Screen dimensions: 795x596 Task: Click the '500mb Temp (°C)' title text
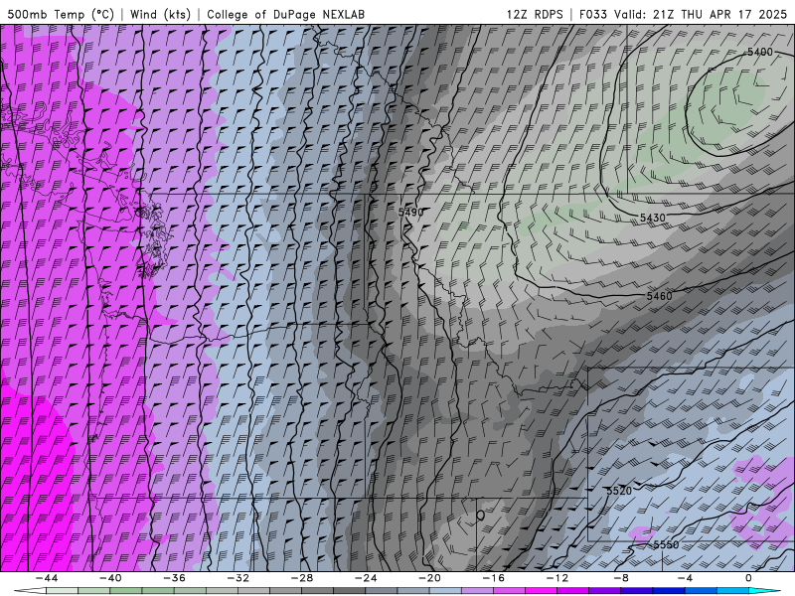click(61, 14)
